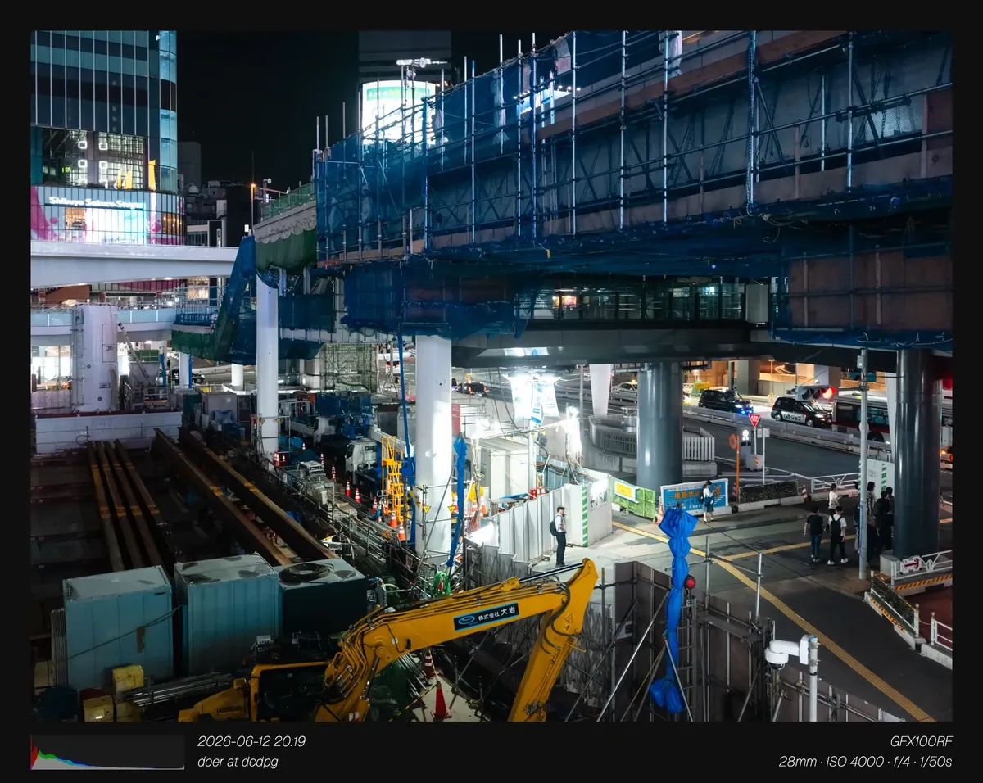Click the man standing by white fence
Screen dimensions: 983x783
[x=560, y=536]
